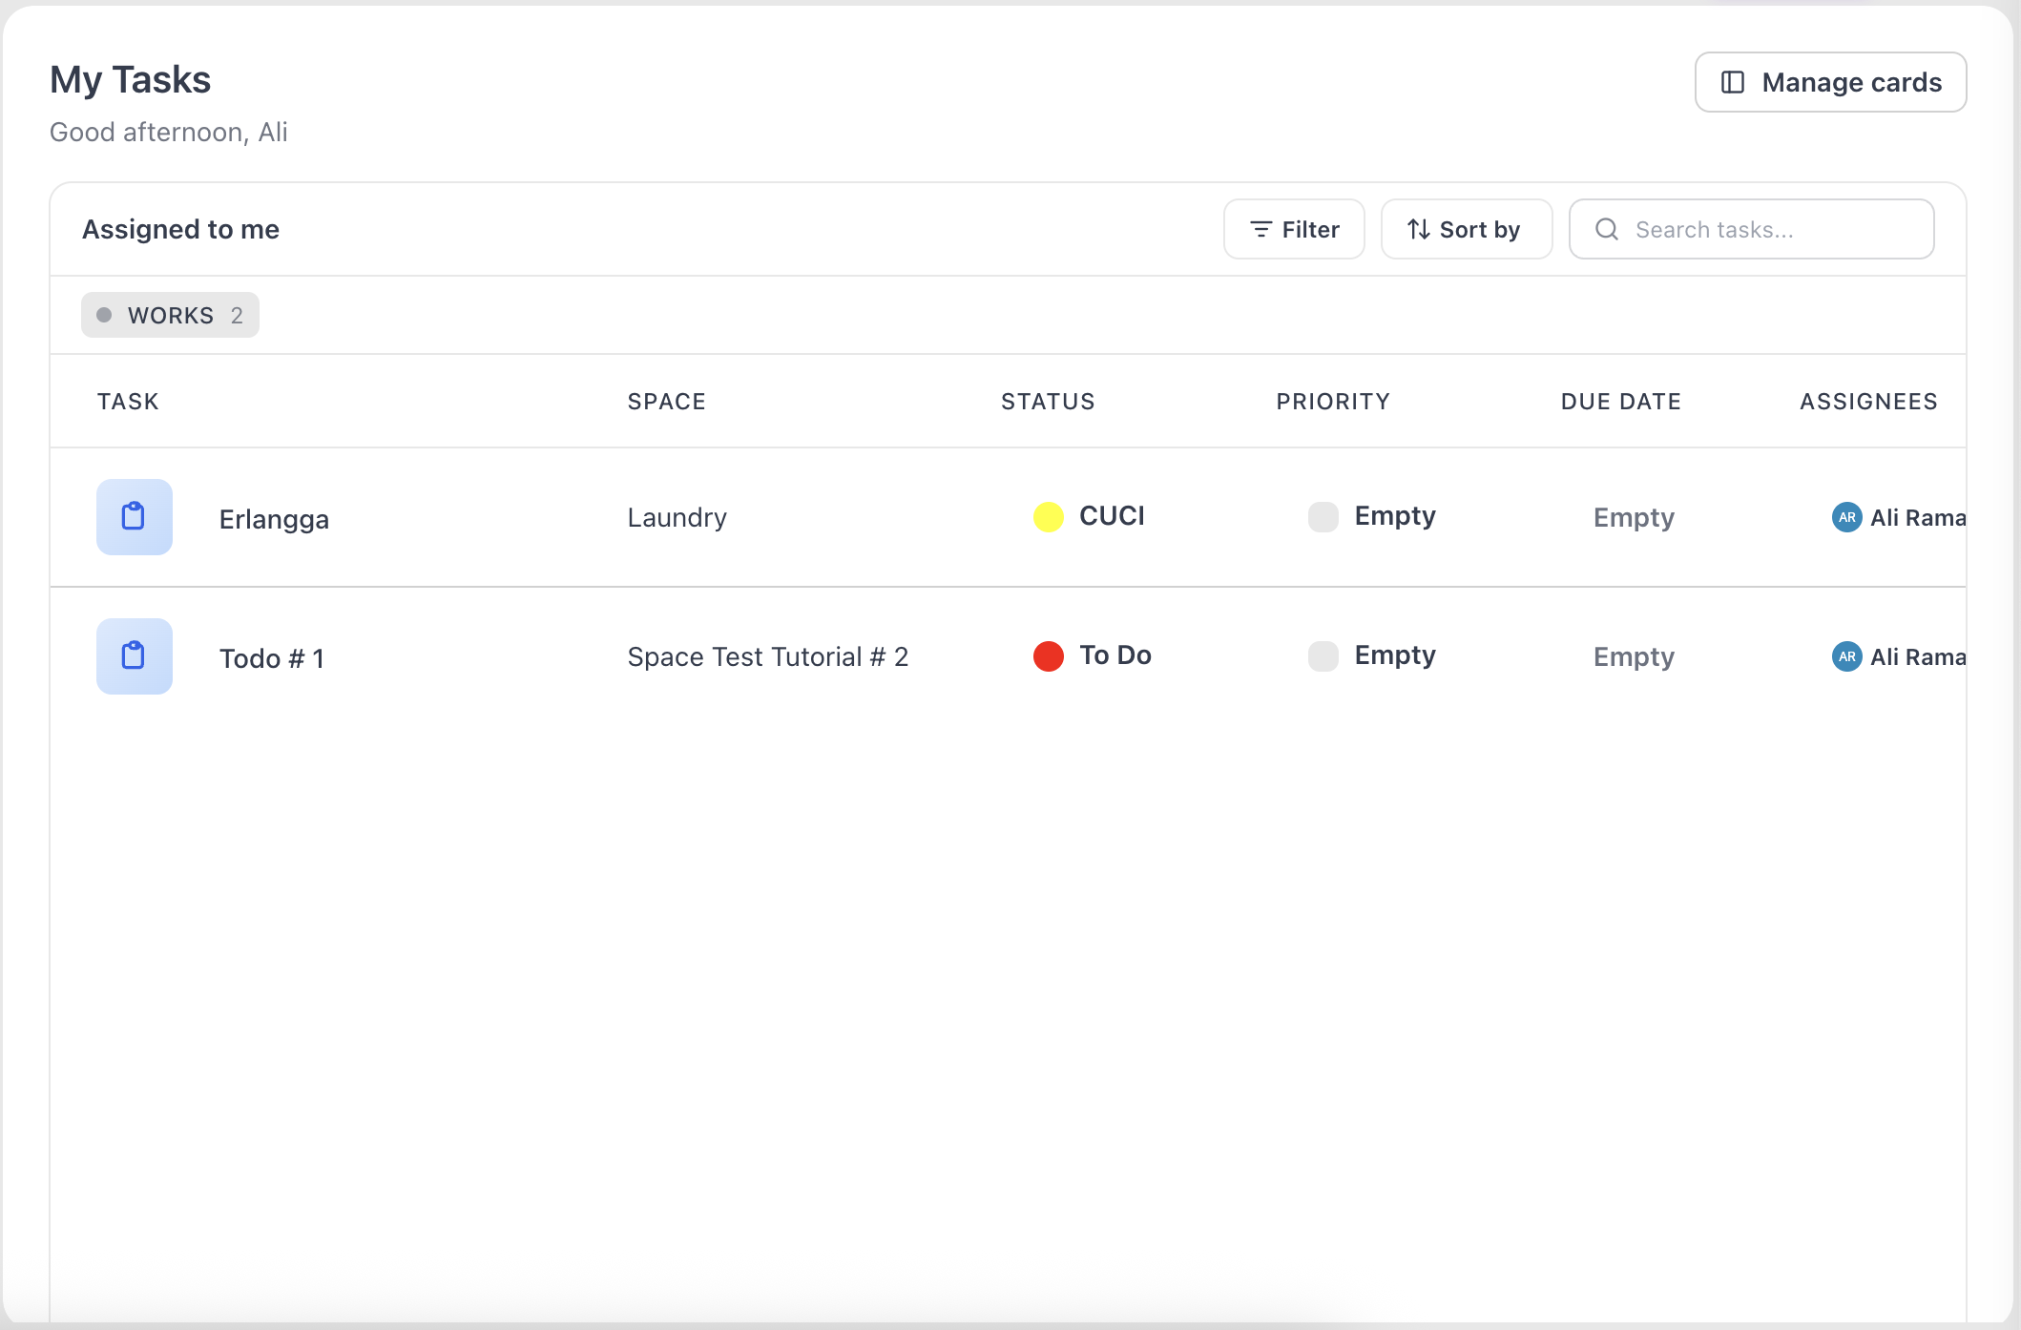Click the sort arrows icon
The height and width of the screenshot is (1330, 2021).
click(1419, 229)
